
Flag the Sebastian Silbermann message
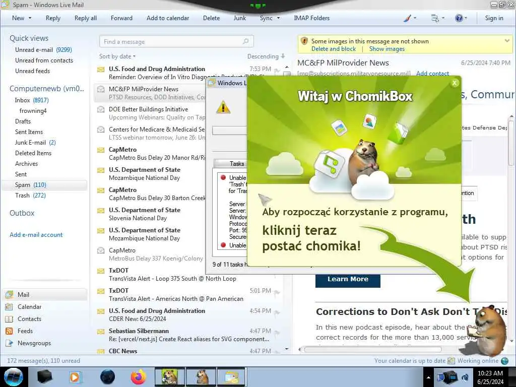(x=277, y=333)
